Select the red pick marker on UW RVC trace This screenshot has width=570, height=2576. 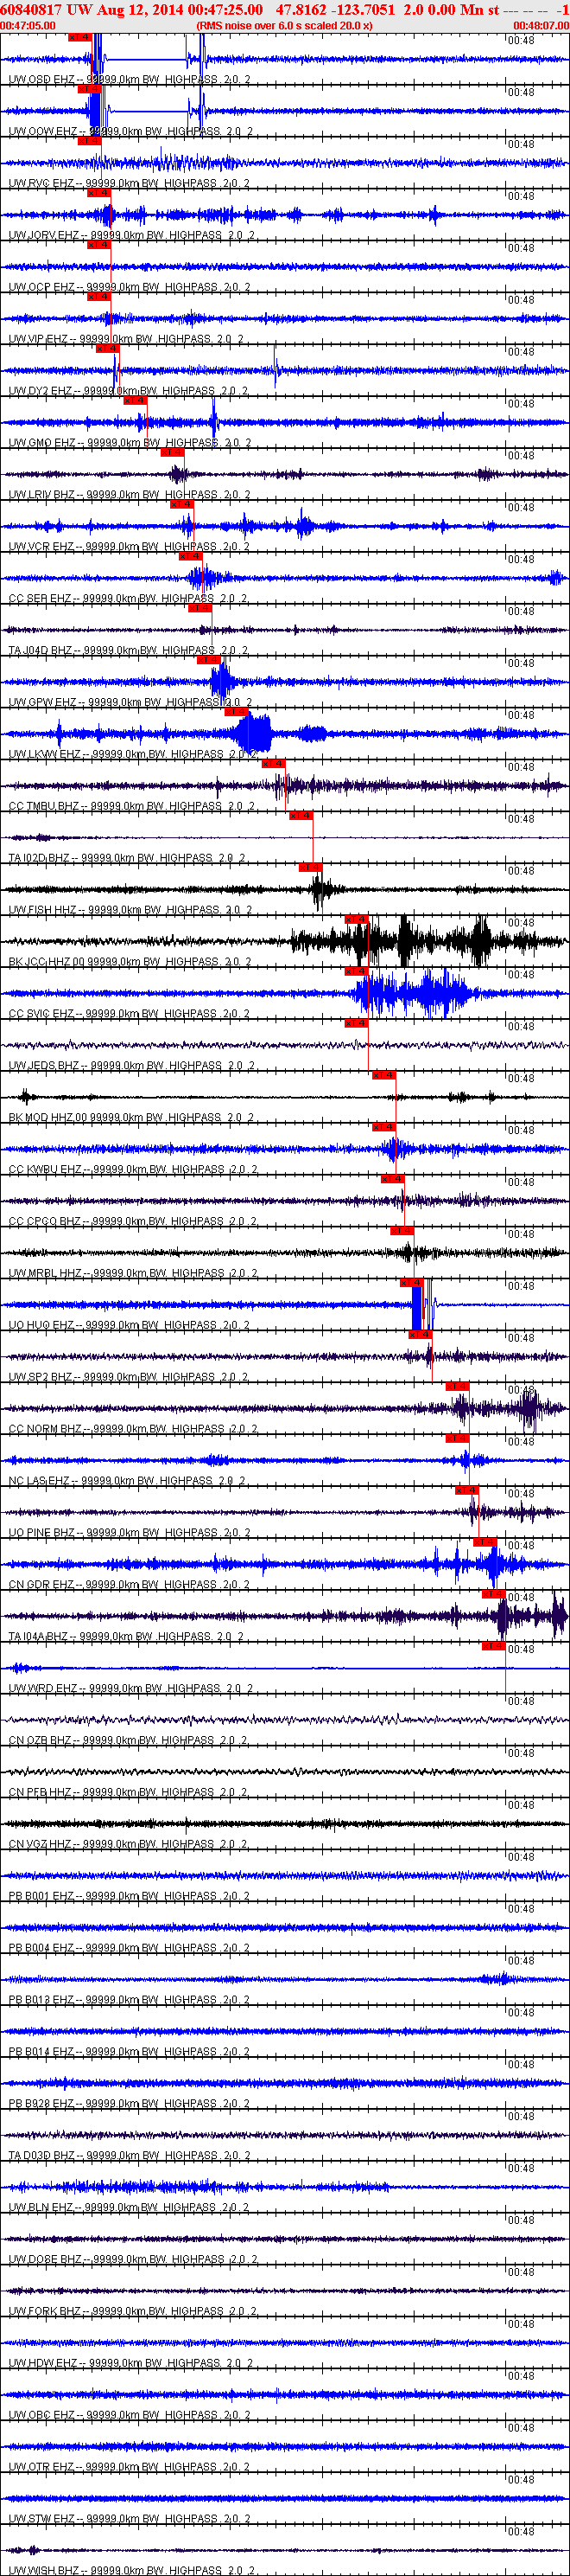click(x=89, y=141)
